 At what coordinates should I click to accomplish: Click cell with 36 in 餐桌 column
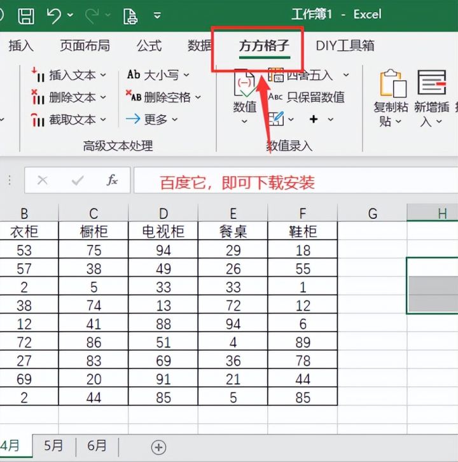coord(233,360)
